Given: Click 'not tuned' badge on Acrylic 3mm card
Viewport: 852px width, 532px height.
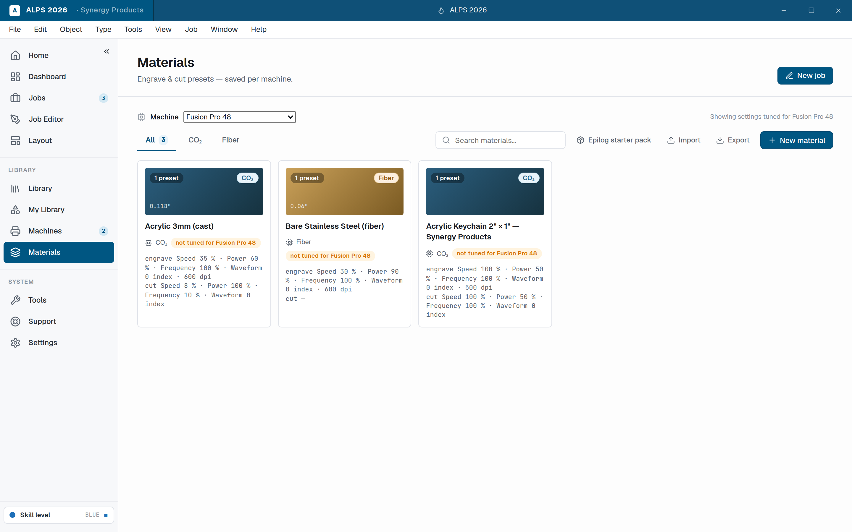Looking at the screenshot, I should (x=215, y=243).
